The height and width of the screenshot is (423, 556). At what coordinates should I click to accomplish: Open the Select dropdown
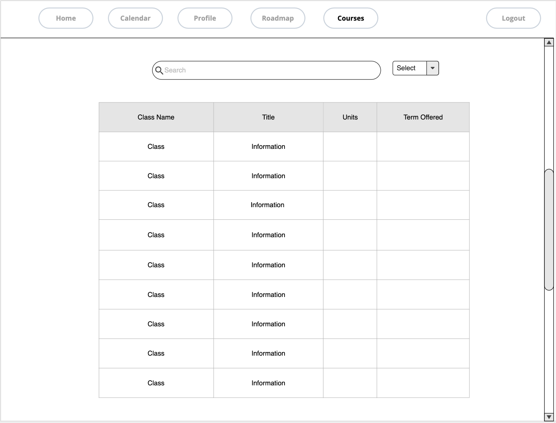click(416, 68)
